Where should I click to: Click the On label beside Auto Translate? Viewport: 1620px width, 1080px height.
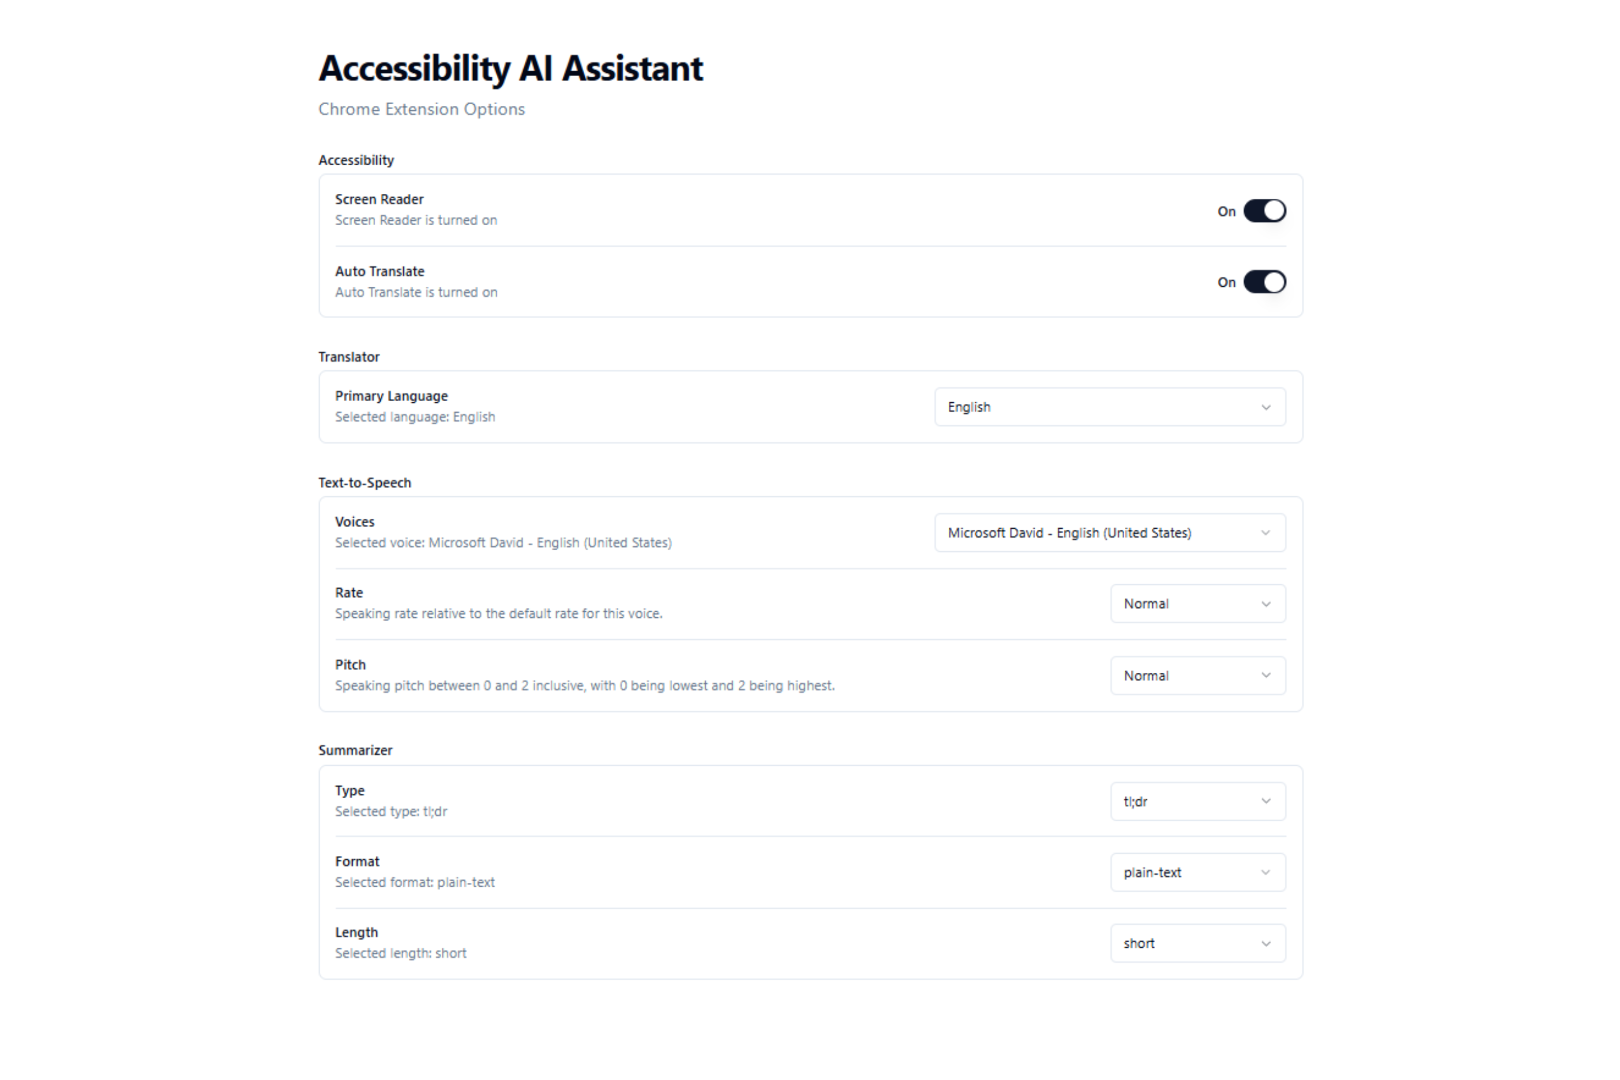pyautogui.click(x=1226, y=282)
